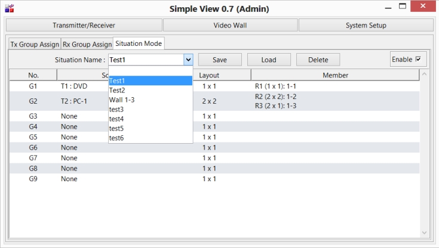
Task: Switch to the Tx Group Assign tab
Action: tap(34, 45)
